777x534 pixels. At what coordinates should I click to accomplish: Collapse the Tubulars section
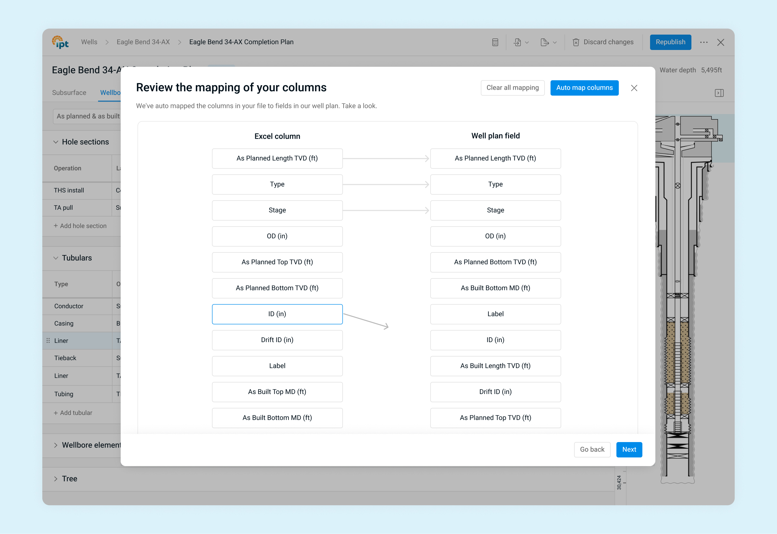[x=56, y=258]
